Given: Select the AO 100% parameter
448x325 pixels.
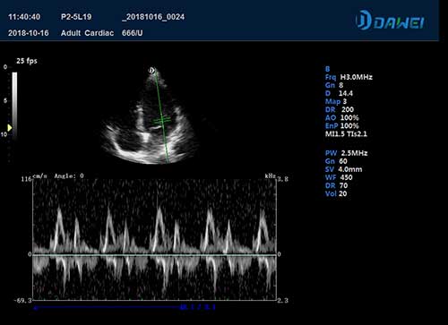Looking at the screenshot, I should (x=342, y=117).
